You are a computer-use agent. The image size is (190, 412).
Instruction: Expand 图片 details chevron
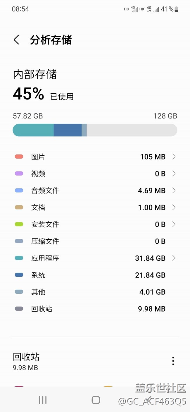pyautogui.click(x=174, y=157)
